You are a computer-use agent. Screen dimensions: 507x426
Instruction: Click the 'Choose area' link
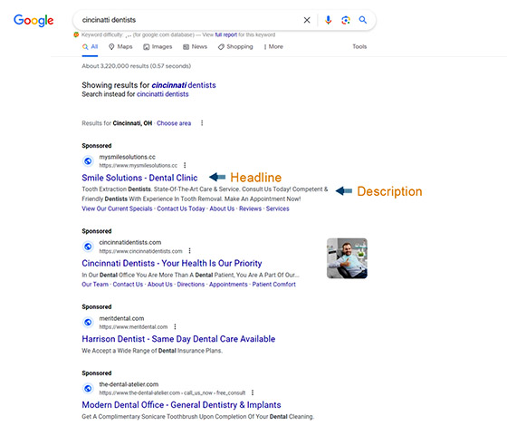coord(174,123)
